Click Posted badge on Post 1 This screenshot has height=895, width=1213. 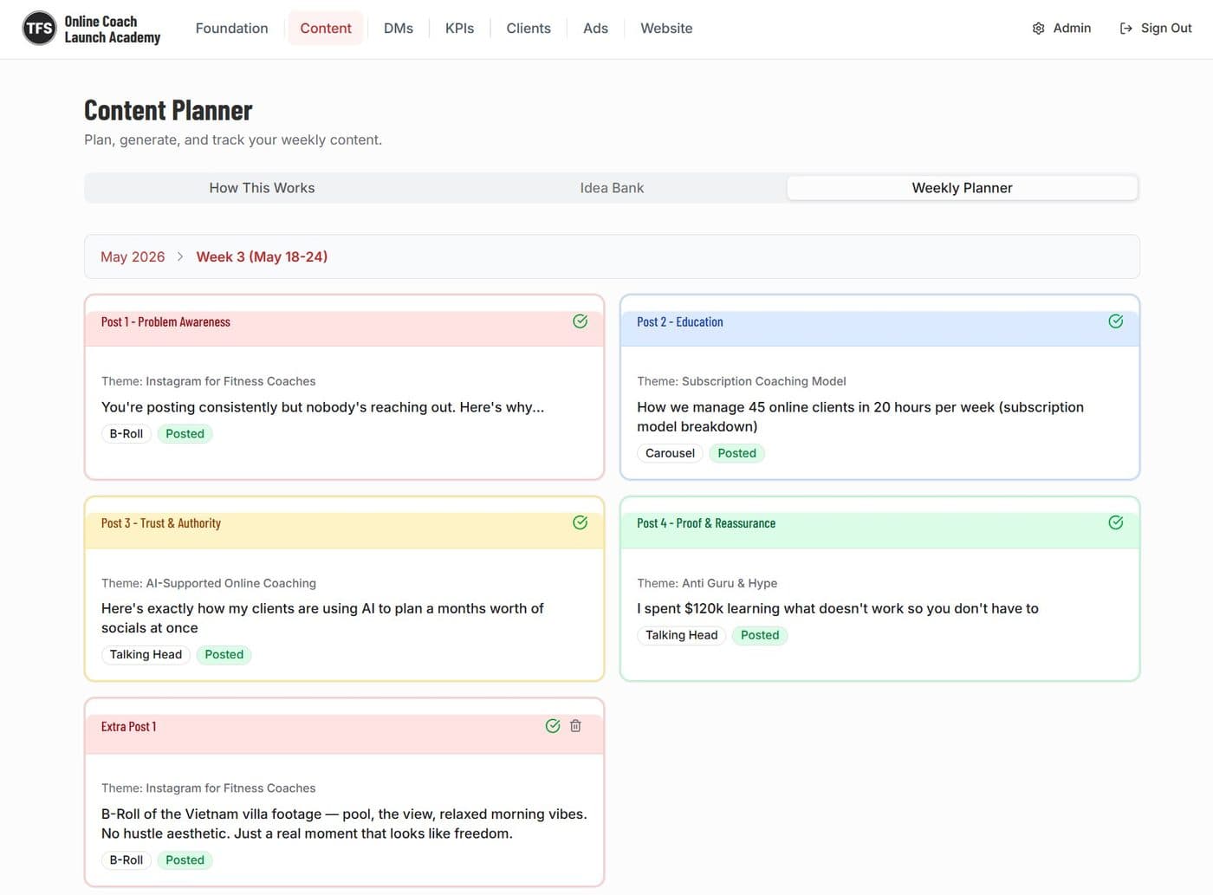pos(185,434)
